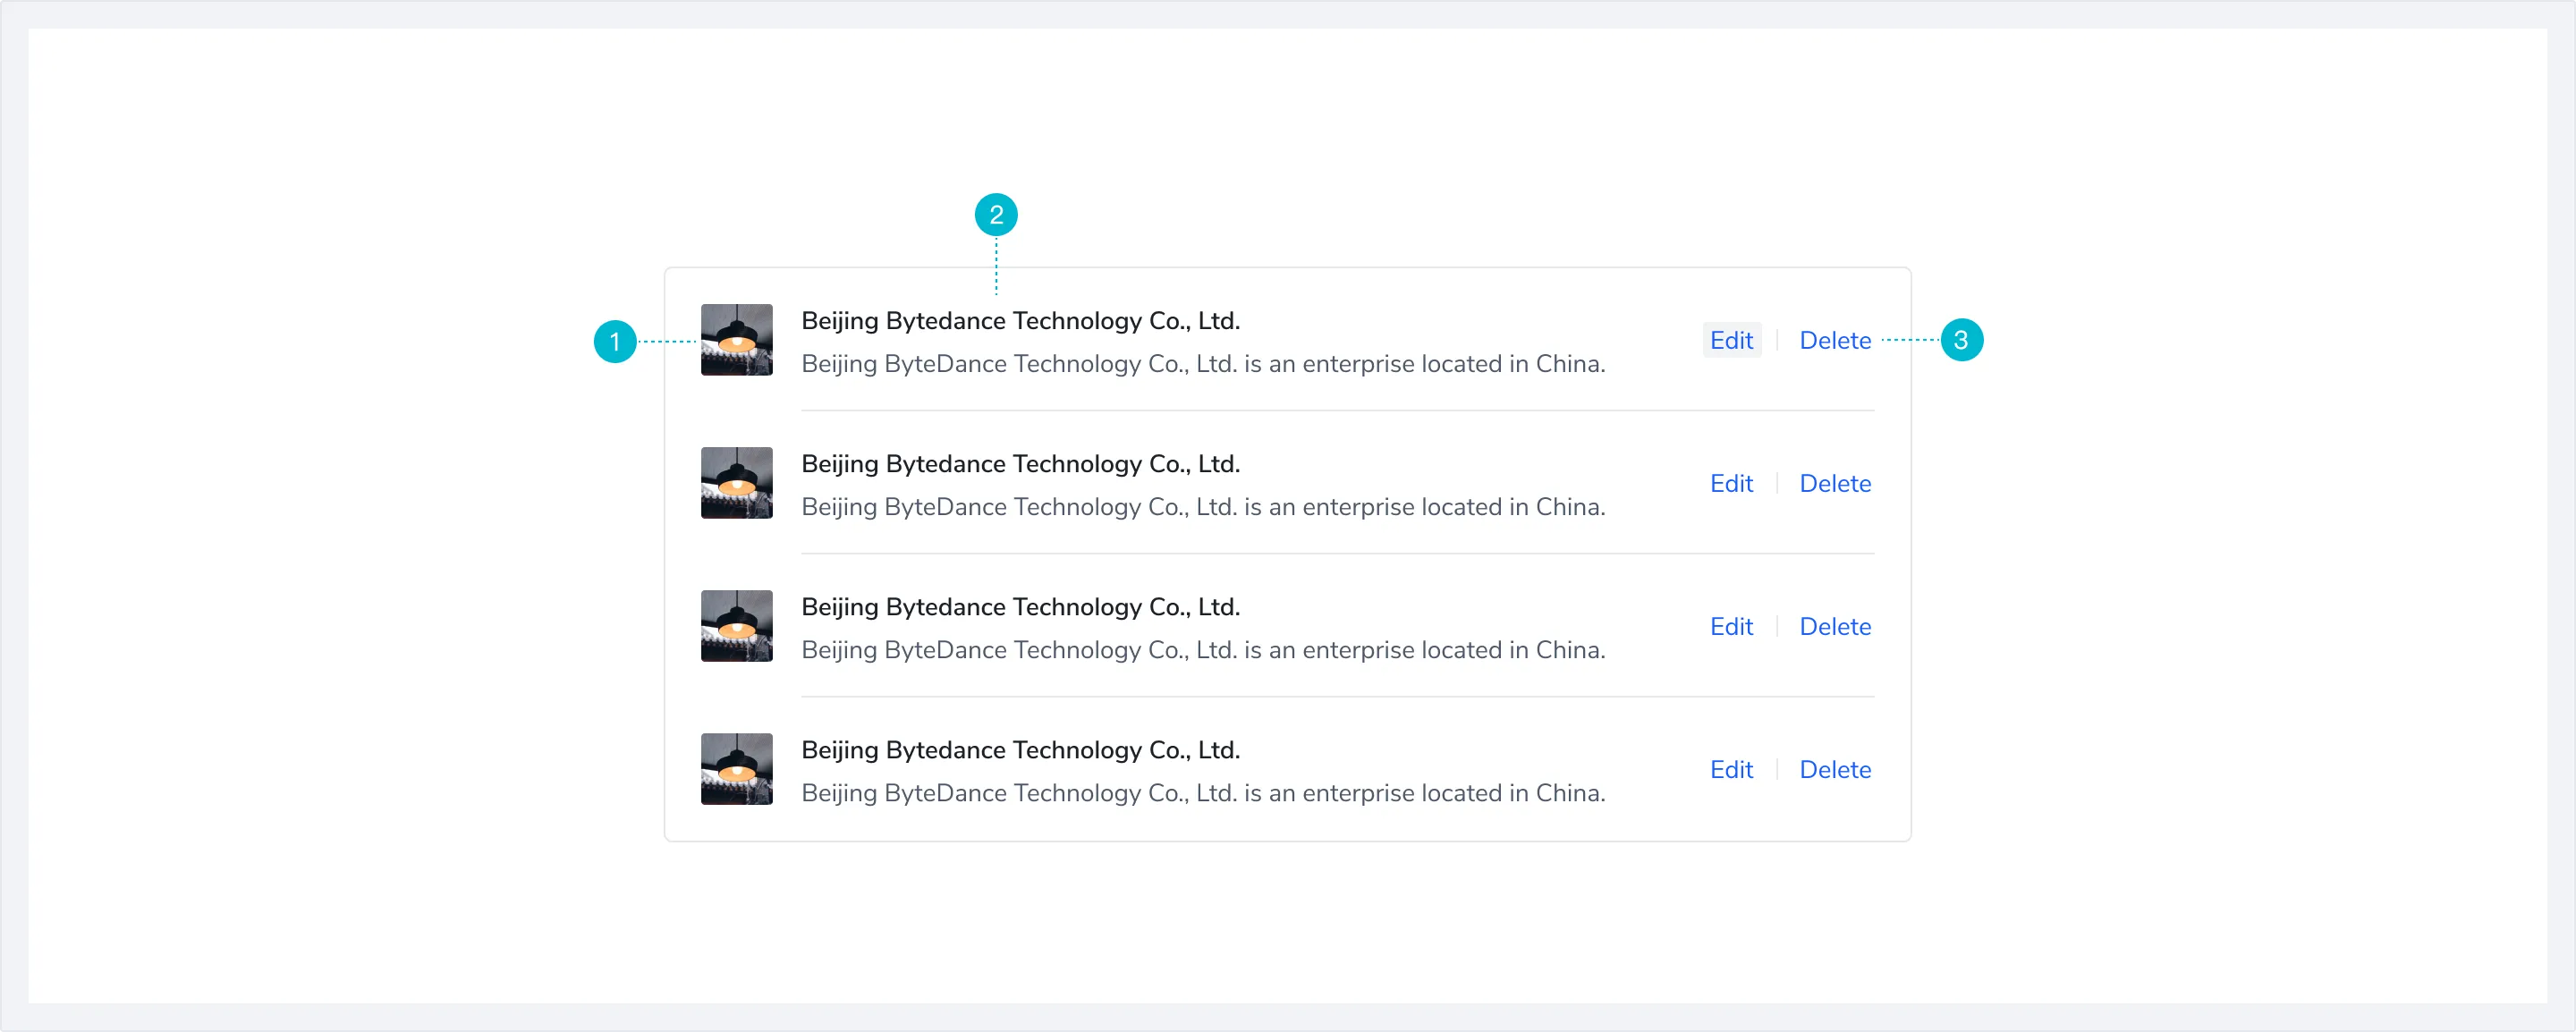Viewport: 2576px width, 1032px height.
Task: Select Delete in the fourth list row
Action: point(1834,769)
